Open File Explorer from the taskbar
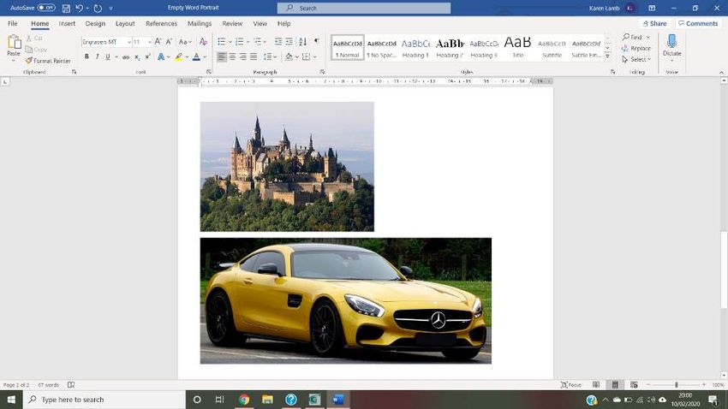This screenshot has width=728, height=409. pyautogui.click(x=267, y=400)
